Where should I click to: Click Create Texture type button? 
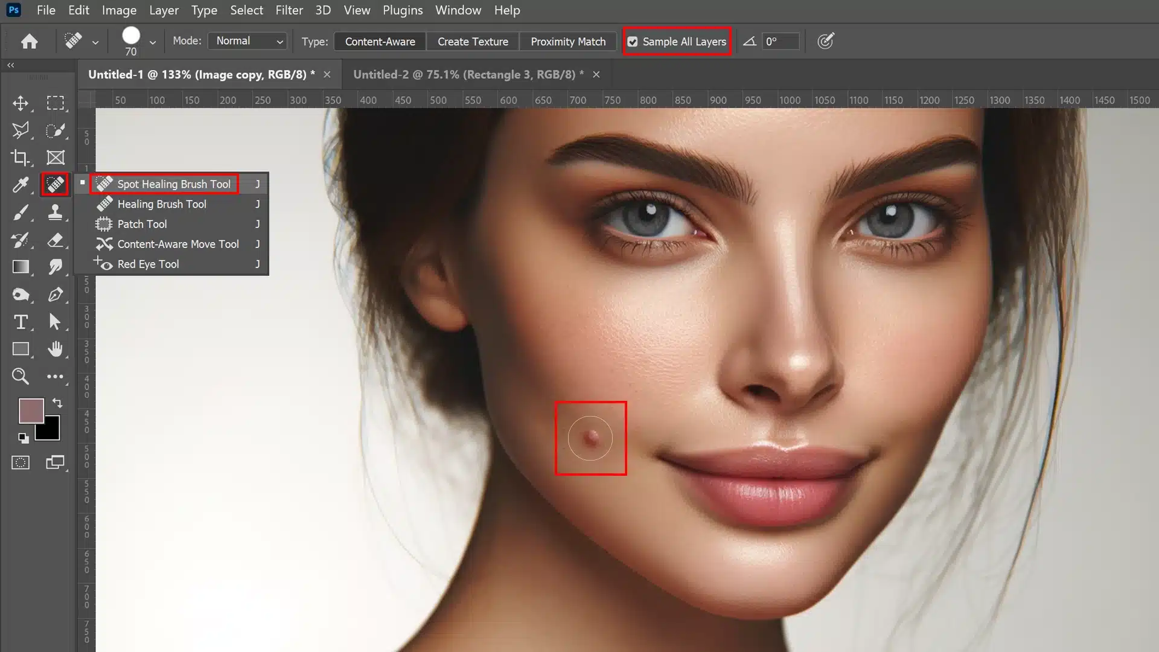(x=473, y=42)
